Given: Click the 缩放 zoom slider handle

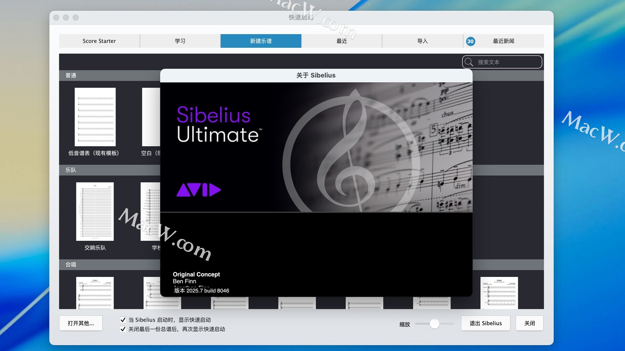Looking at the screenshot, I should [434, 324].
